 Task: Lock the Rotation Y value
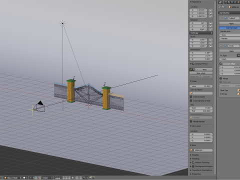click(x=210, y=26)
